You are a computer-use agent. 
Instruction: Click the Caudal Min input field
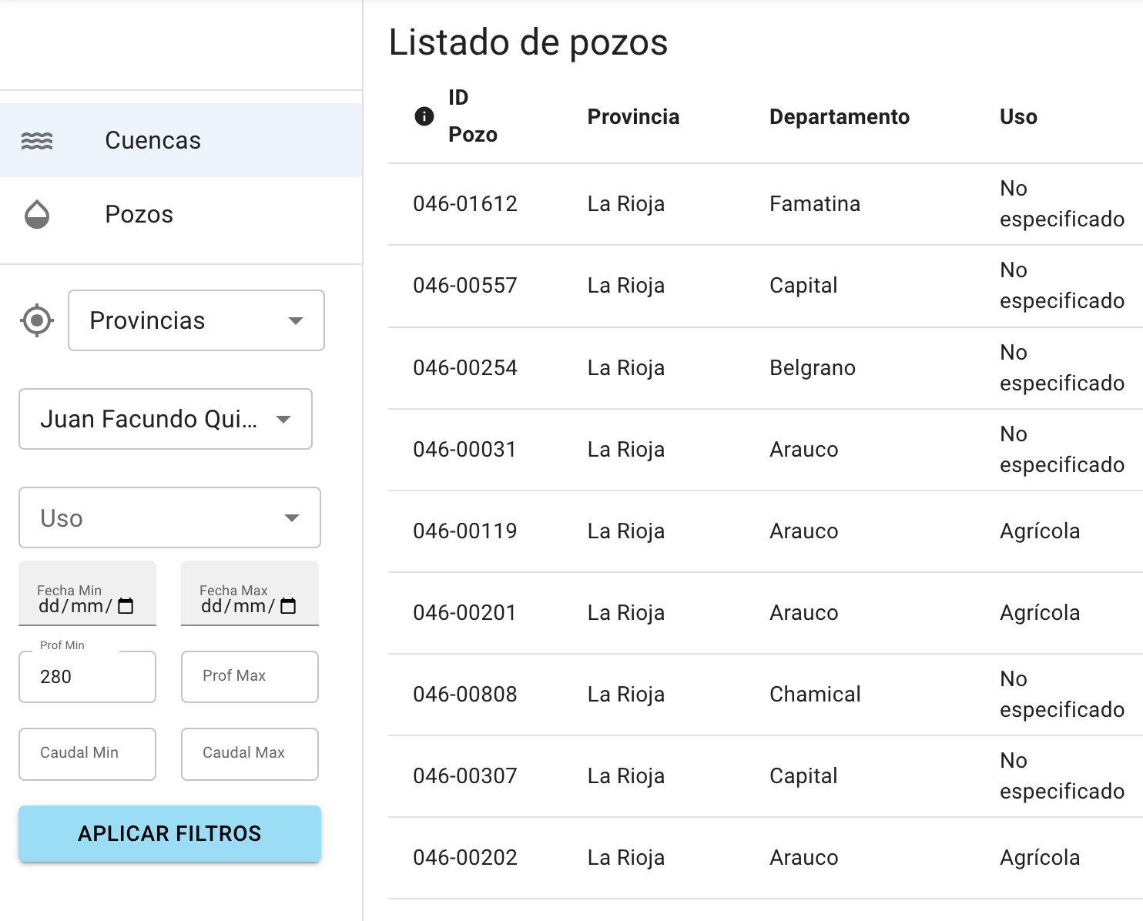click(87, 754)
